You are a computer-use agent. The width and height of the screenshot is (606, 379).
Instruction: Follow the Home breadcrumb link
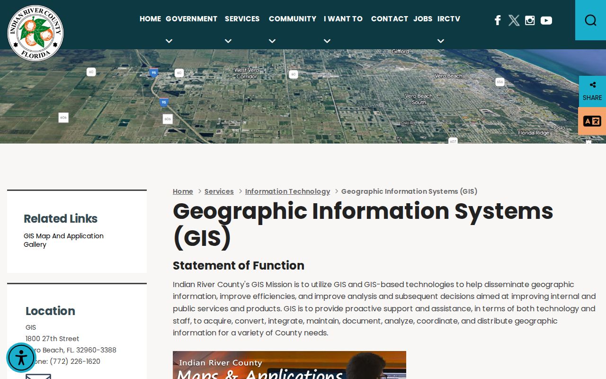(x=183, y=191)
